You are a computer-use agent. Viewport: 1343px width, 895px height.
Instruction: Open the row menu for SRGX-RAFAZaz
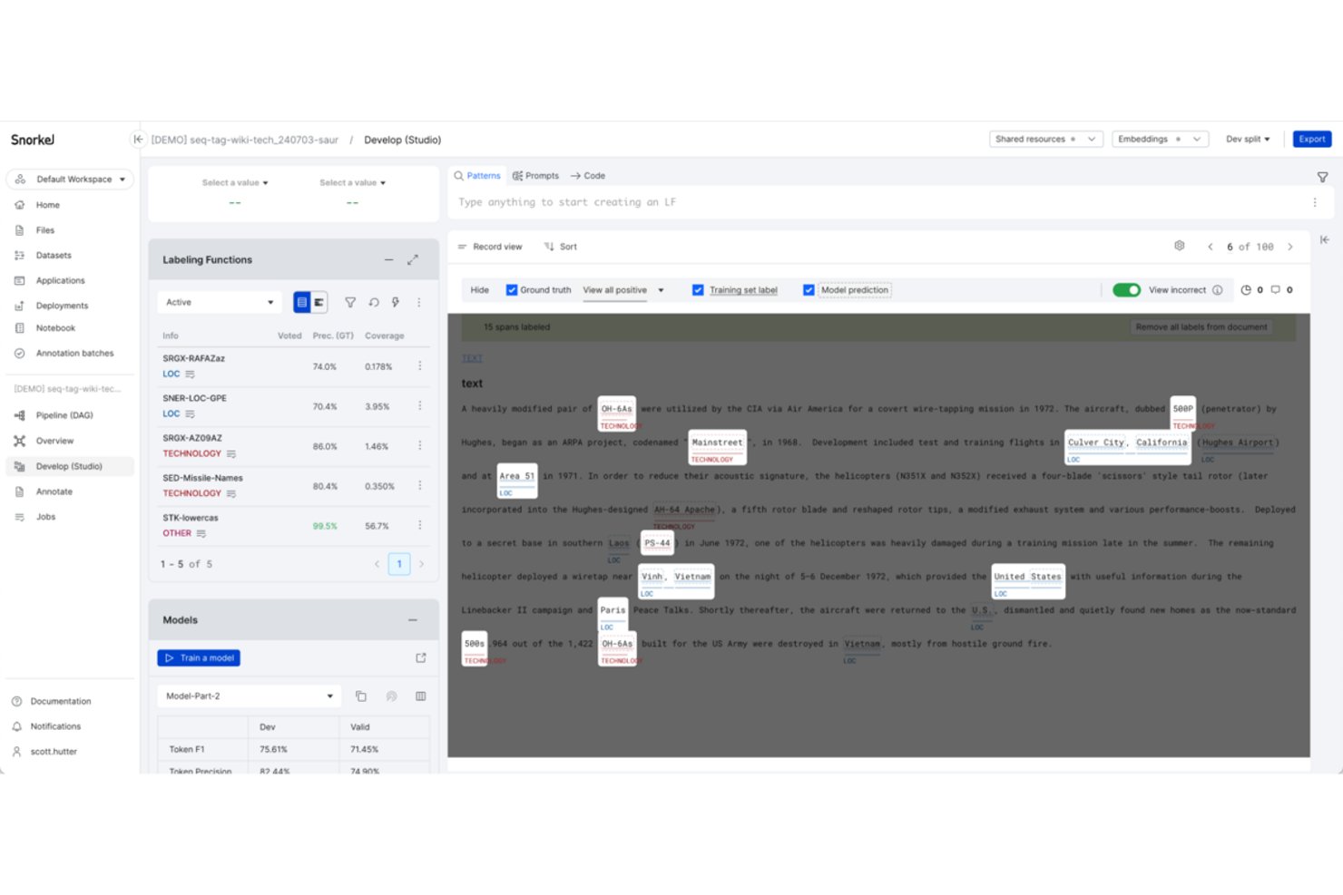(x=420, y=366)
